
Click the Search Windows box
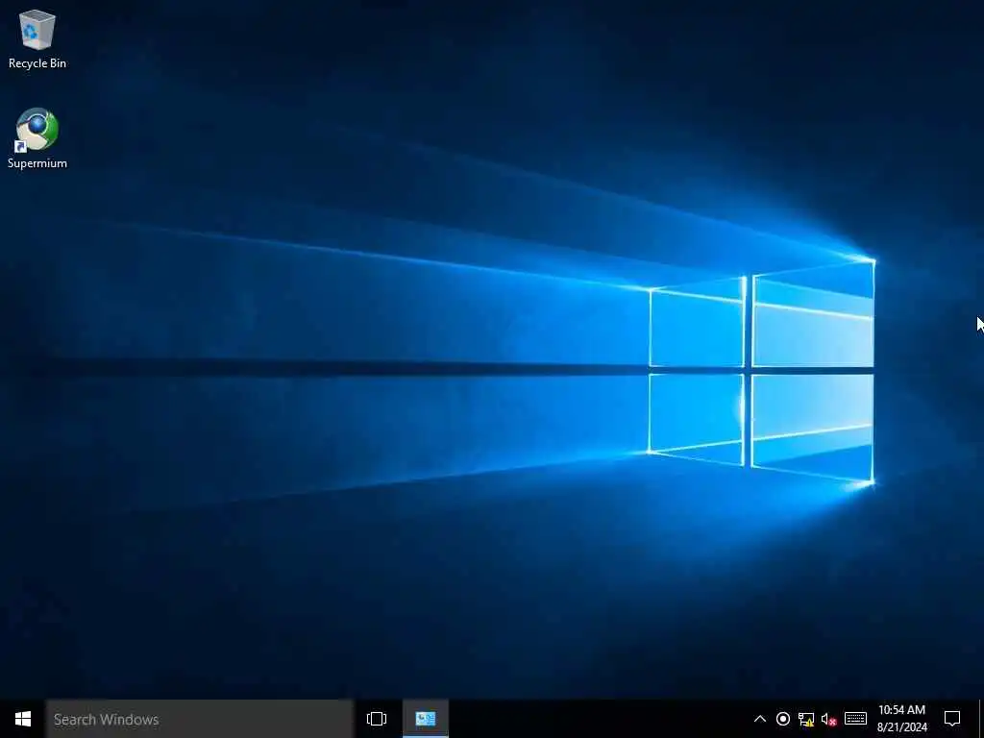tap(200, 719)
